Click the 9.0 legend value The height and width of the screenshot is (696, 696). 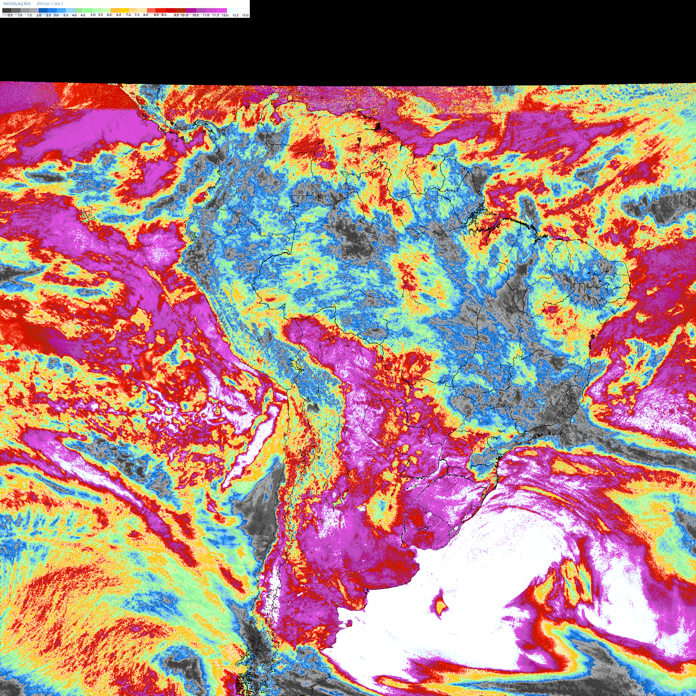[x=164, y=15]
